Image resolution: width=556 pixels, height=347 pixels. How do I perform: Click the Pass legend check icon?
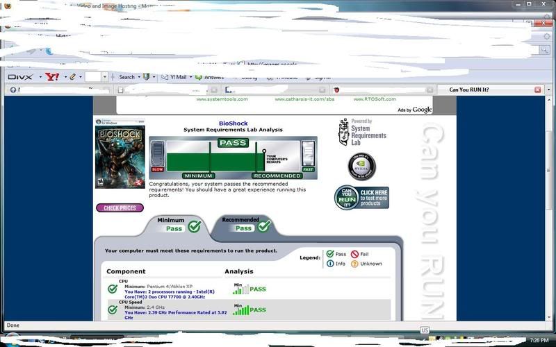pos(330,253)
